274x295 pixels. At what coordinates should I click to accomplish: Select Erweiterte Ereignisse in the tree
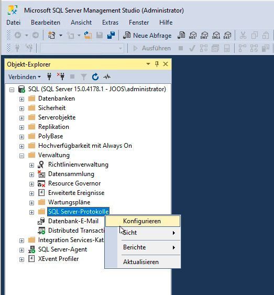76,193
